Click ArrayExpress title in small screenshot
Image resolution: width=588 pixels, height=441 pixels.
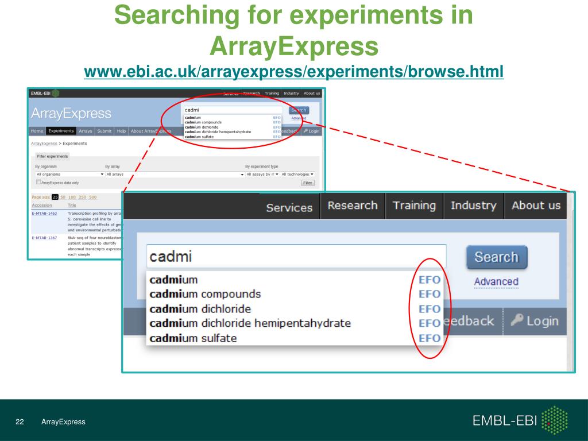(x=71, y=113)
